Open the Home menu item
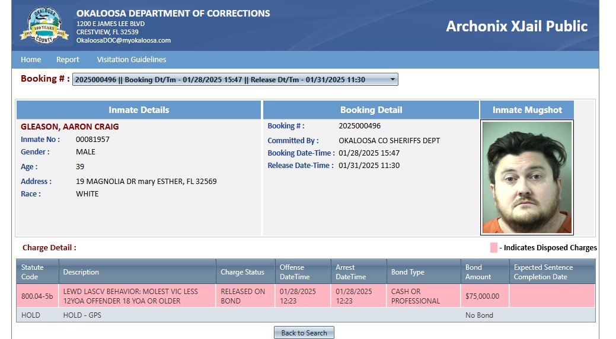This screenshot has height=339, width=616. [31, 60]
